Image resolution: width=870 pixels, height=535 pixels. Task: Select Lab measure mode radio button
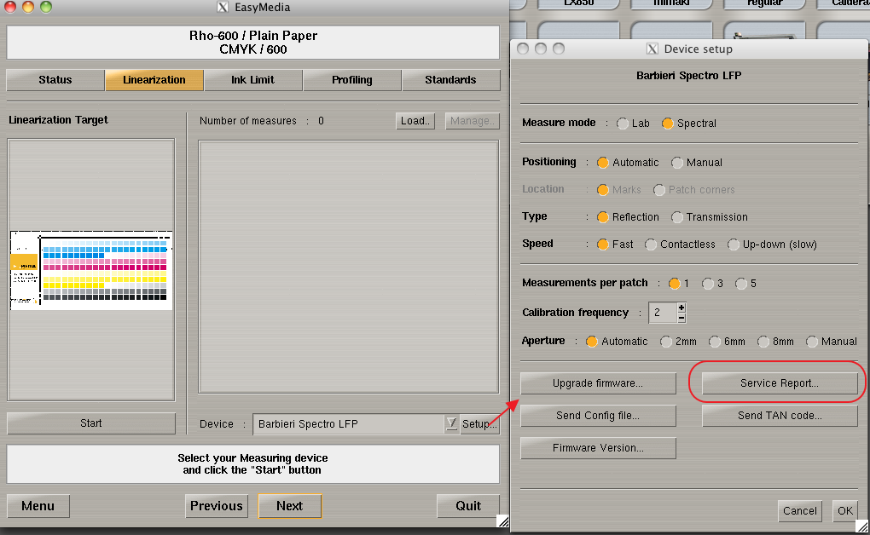(x=623, y=124)
